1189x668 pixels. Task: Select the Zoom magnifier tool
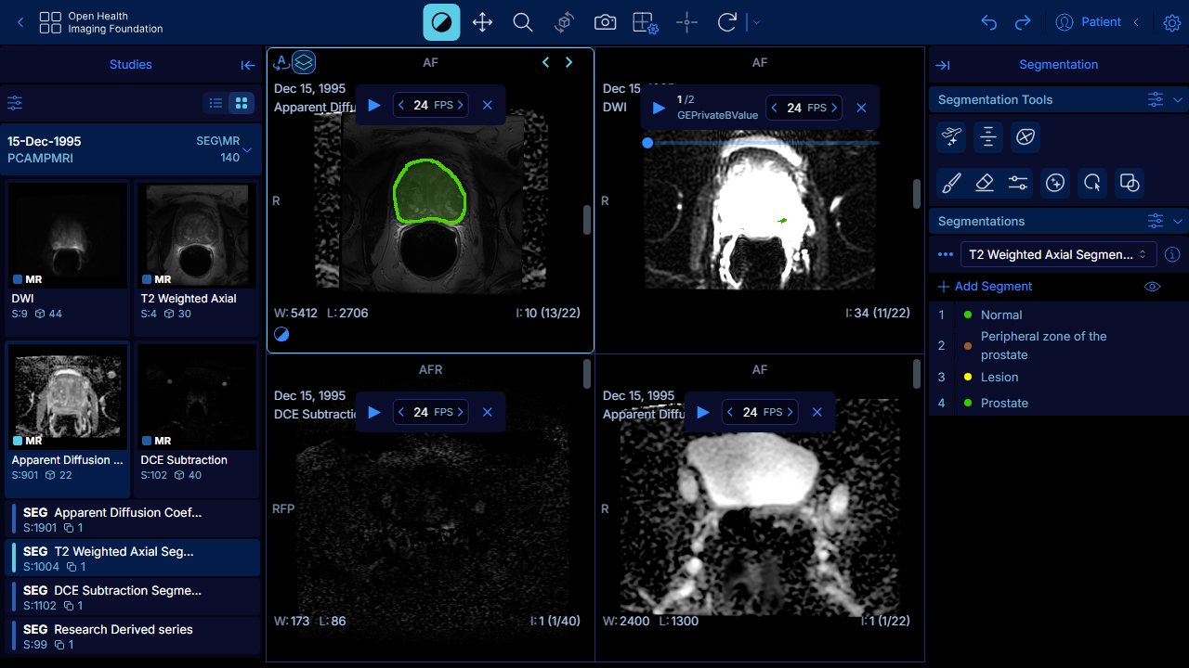click(x=523, y=22)
